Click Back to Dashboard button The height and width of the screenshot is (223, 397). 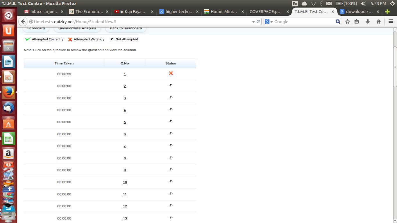(x=126, y=28)
